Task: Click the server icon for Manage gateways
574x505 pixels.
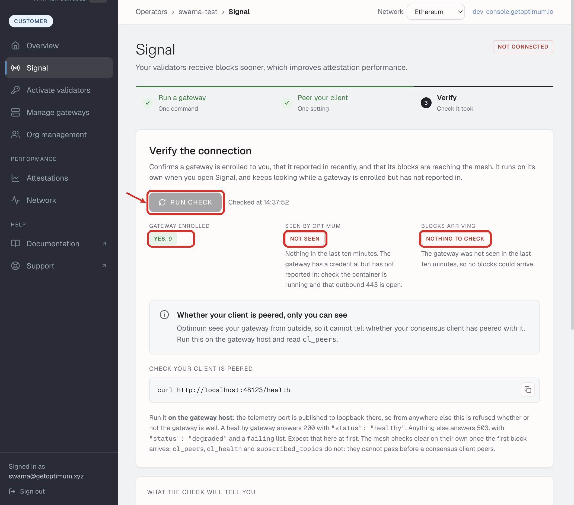Action: click(15, 112)
